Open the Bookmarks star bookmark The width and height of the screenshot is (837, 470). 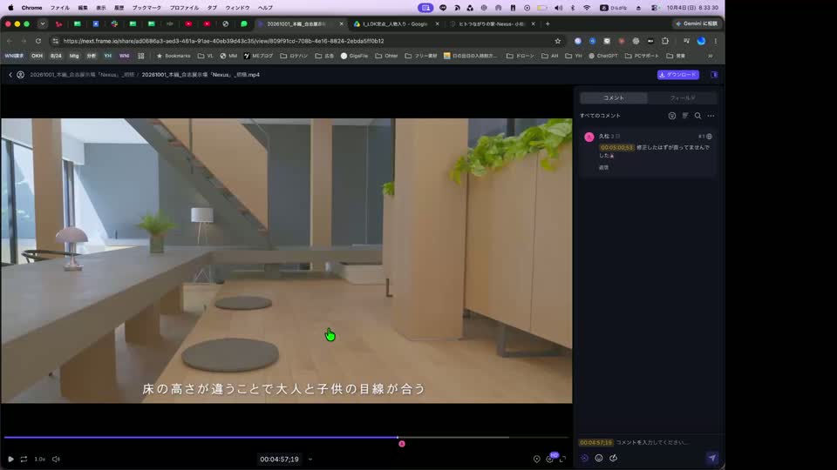174,56
